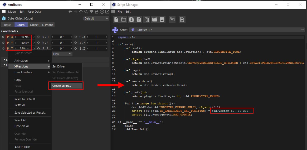Lock the Attributes panel with lock icon
The height and width of the screenshot is (150, 307).
pos(96,12)
